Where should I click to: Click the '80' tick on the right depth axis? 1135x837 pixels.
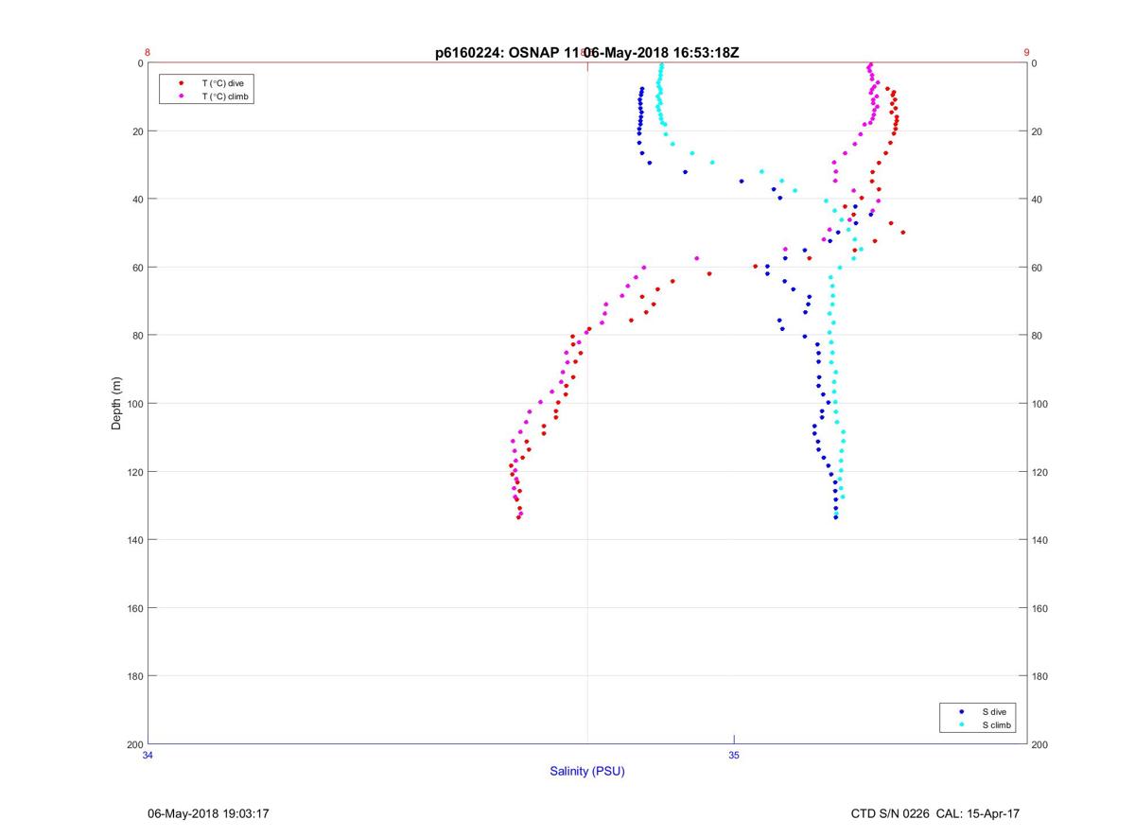[1037, 336]
